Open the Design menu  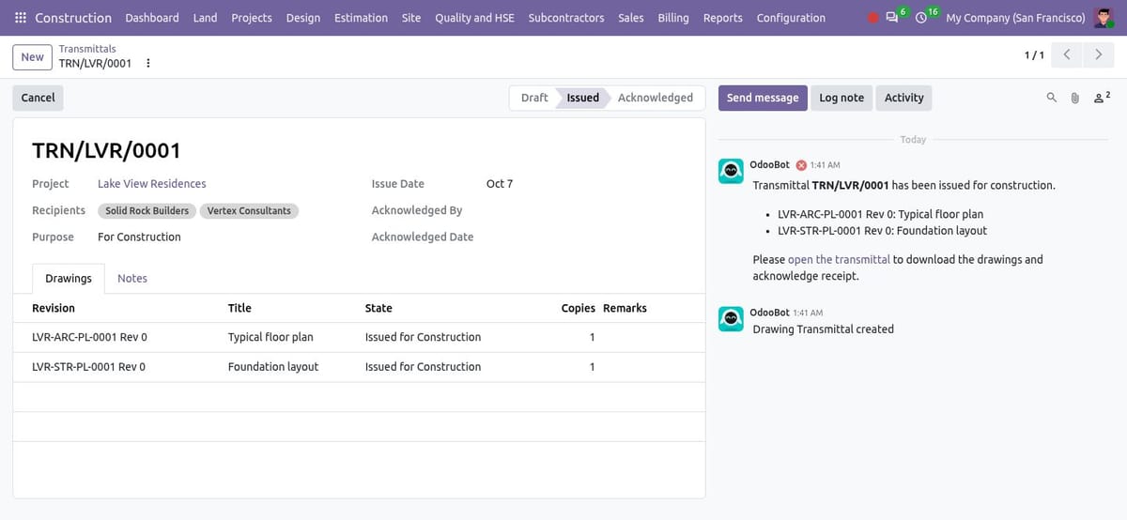pos(303,18)
